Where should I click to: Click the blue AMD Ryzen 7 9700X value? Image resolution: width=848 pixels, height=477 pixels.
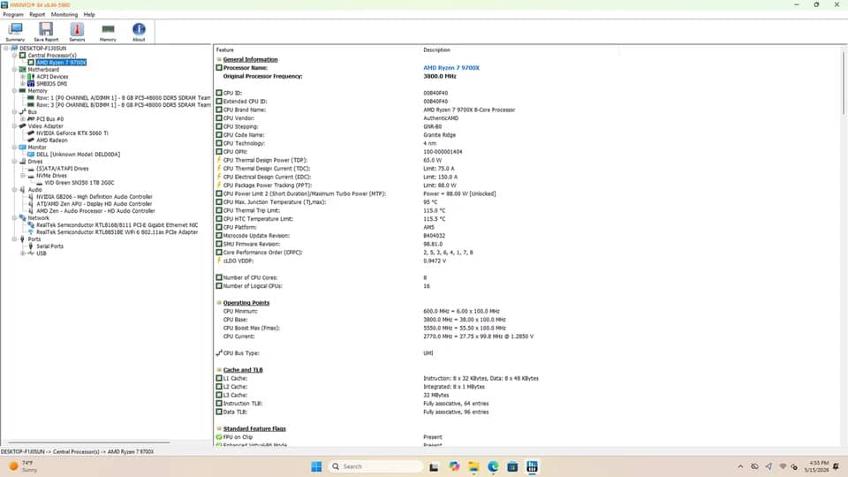451,68
